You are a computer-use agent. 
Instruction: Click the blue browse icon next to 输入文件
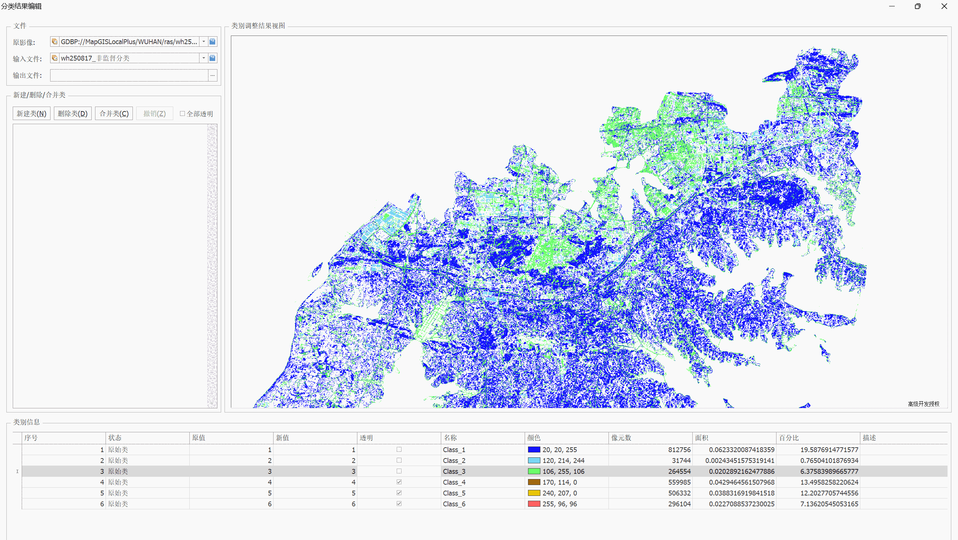click(212, 58)
